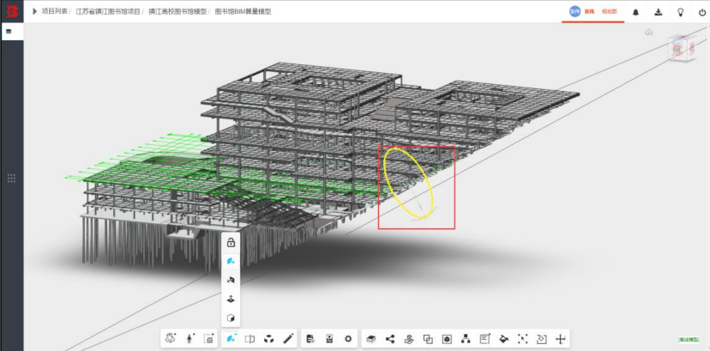Activate the first-person walk tool

click(190, 338)
